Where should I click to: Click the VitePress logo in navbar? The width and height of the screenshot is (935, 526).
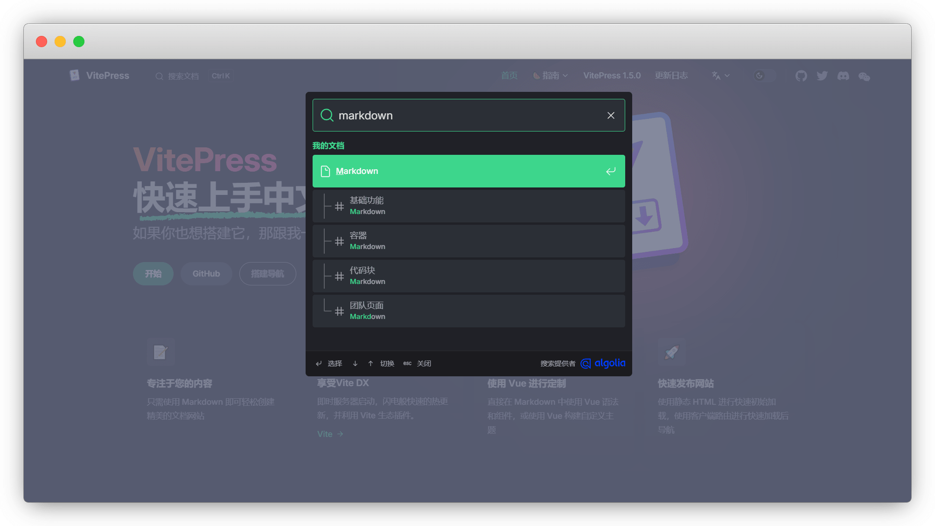click(100, 76)
